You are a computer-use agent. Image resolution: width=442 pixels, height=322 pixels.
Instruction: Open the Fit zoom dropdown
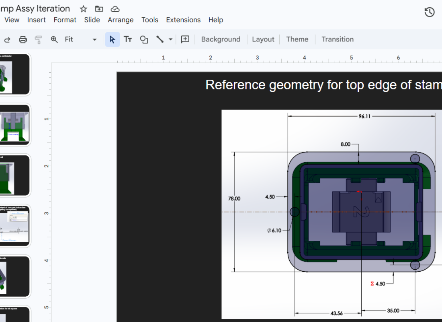[81, 39]
